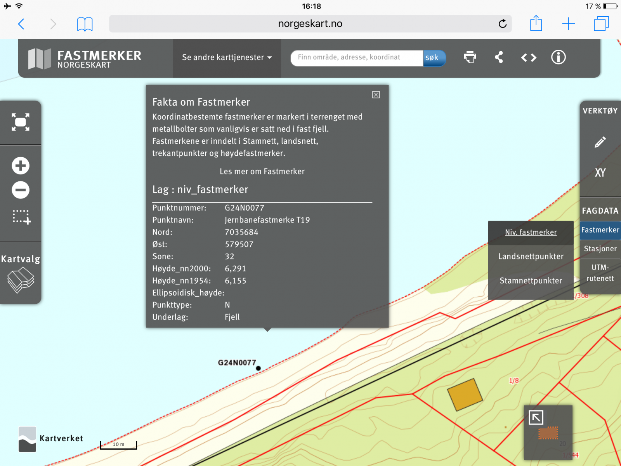This screenshot has height=466, width=621.
Task: Select the zoom-to-area rectangle tool
Action: pyautogui.click(x=21, y=217)
